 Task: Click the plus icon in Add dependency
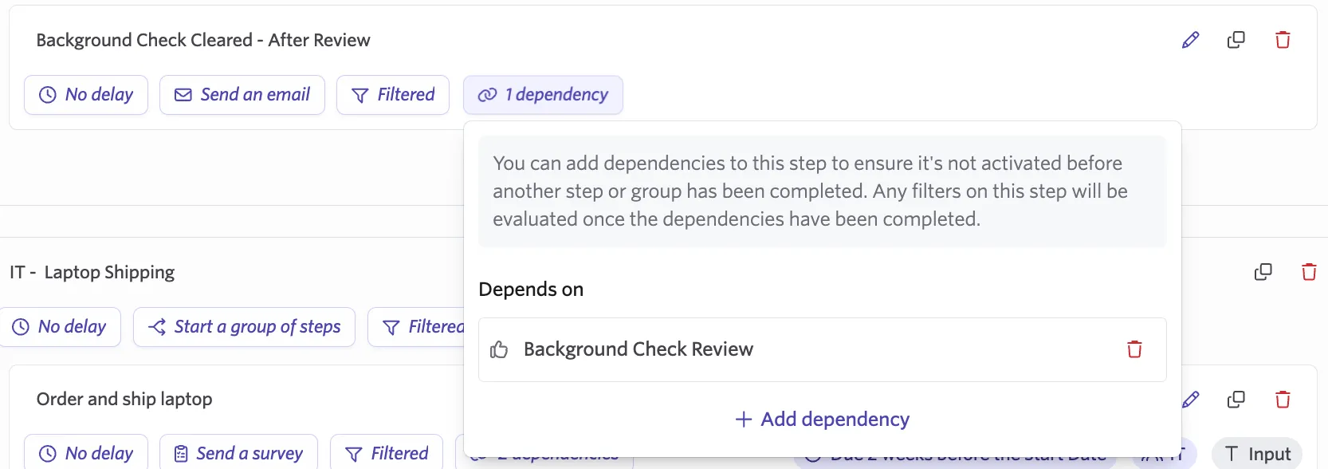tap(744, 420)
